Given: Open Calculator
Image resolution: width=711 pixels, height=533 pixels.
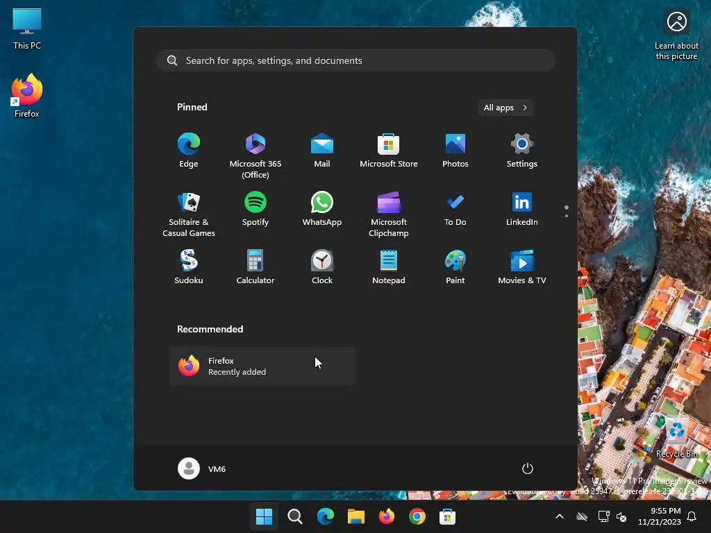Looking at the screenshot, I should (256, 267).
